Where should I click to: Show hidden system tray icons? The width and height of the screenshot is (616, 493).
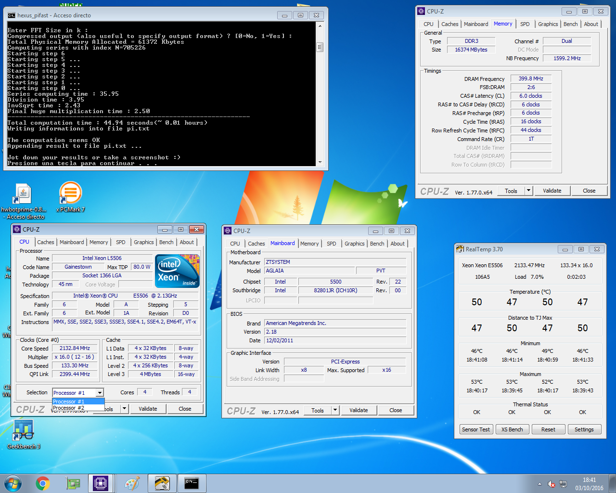coord(539,484)
